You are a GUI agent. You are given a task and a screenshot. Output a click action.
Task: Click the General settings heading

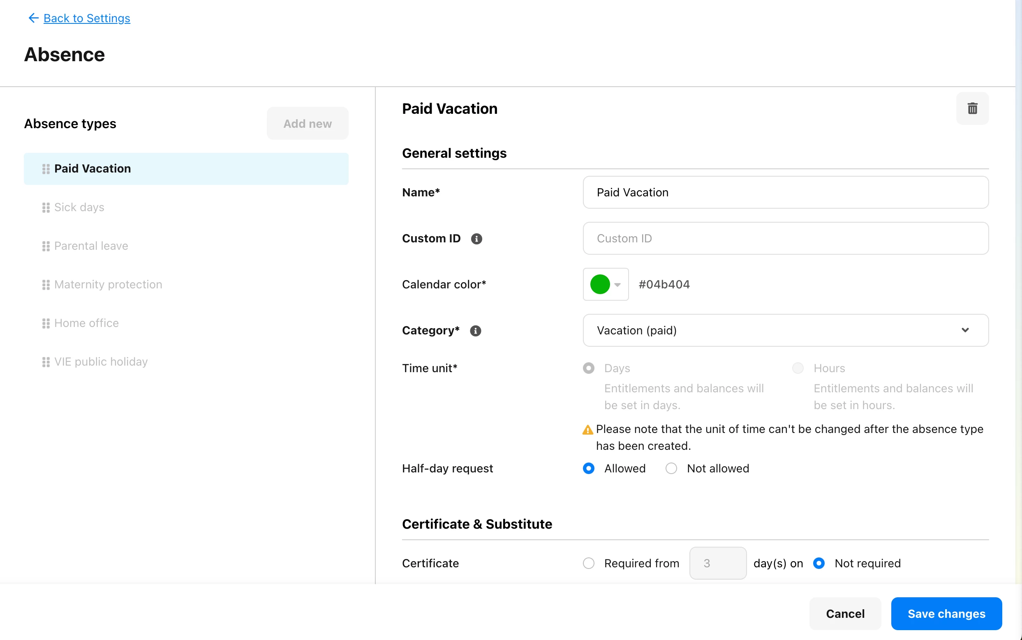point(454,153)
